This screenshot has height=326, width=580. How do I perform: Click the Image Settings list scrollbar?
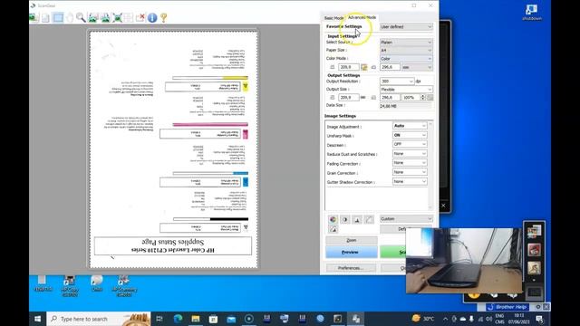430,166
